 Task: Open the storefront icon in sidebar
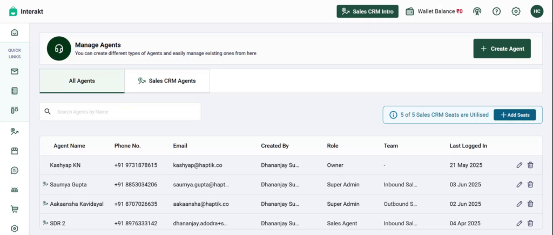[15, 151]
